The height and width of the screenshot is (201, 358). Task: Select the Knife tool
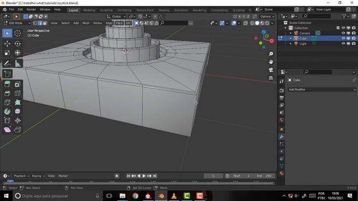click(7, 102)
